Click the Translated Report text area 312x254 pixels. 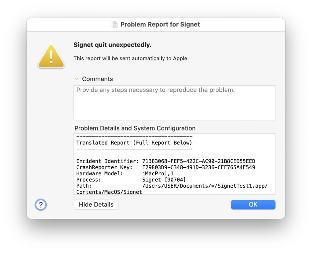point(134,142)
